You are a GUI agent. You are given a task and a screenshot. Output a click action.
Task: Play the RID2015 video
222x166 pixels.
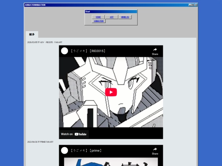click(111, 92)
